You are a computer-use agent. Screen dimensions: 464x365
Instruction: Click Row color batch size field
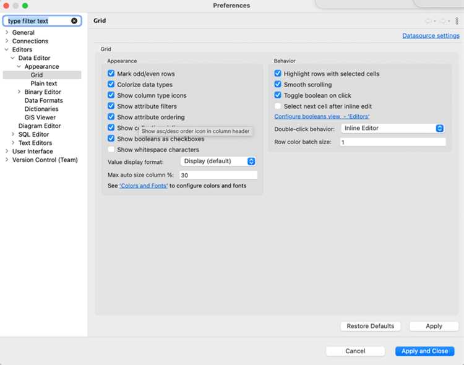pos(393,142)
